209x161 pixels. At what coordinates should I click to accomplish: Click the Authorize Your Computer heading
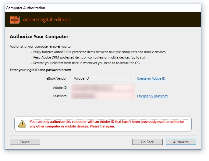39,37
